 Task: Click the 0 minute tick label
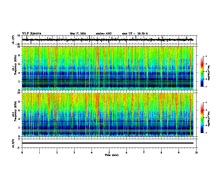(22, 153)
